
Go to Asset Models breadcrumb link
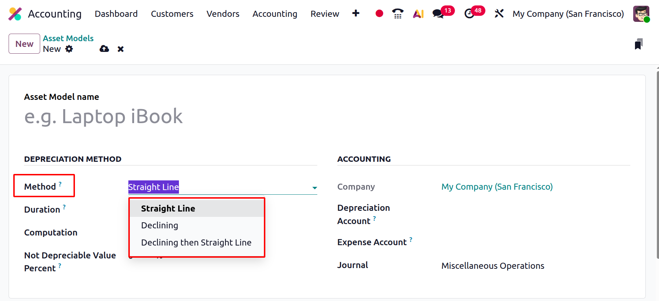(68, 38)
